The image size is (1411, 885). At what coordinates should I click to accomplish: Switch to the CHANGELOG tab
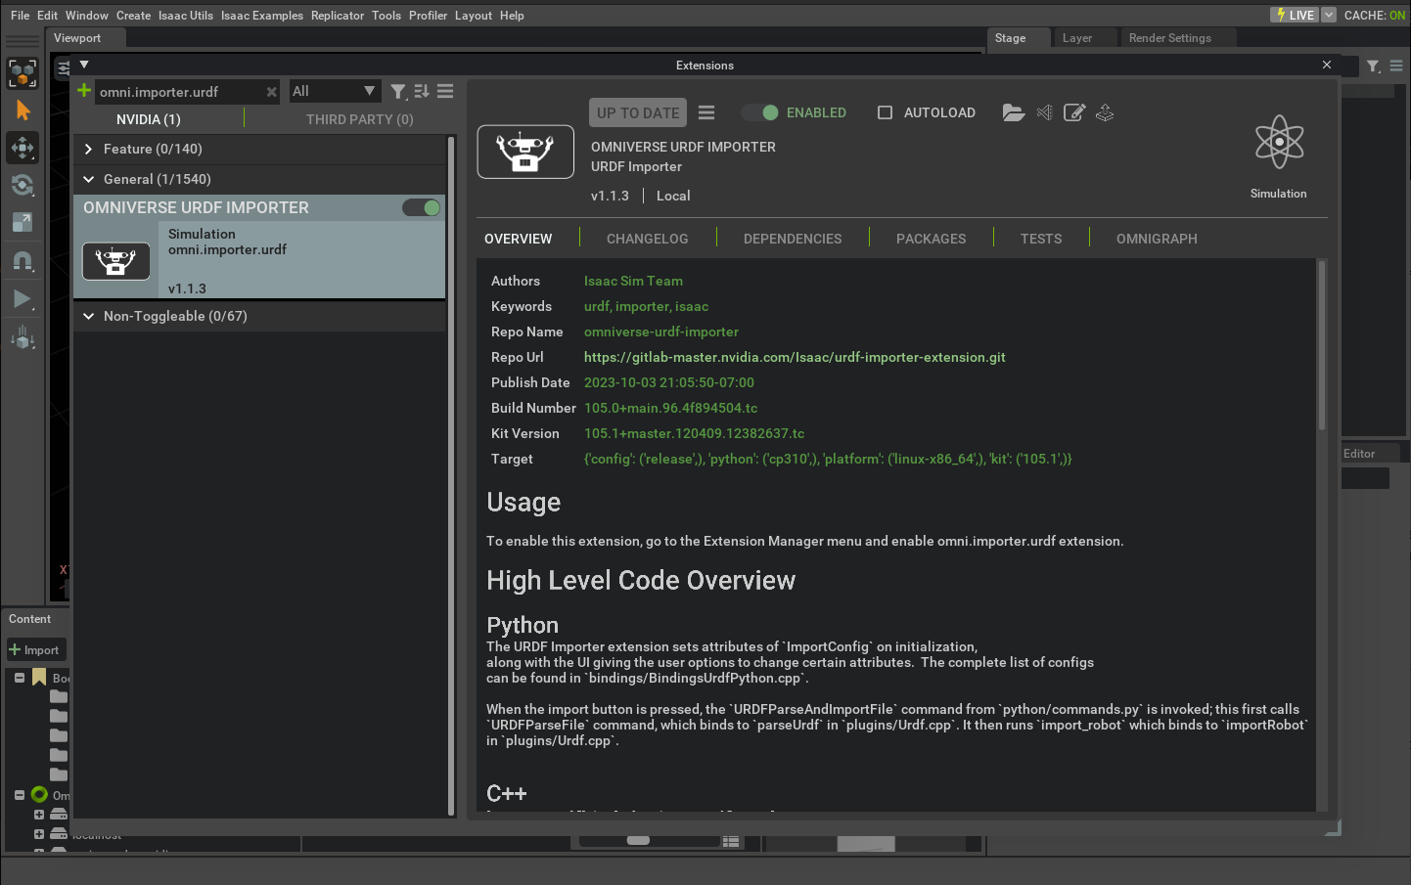648,239
